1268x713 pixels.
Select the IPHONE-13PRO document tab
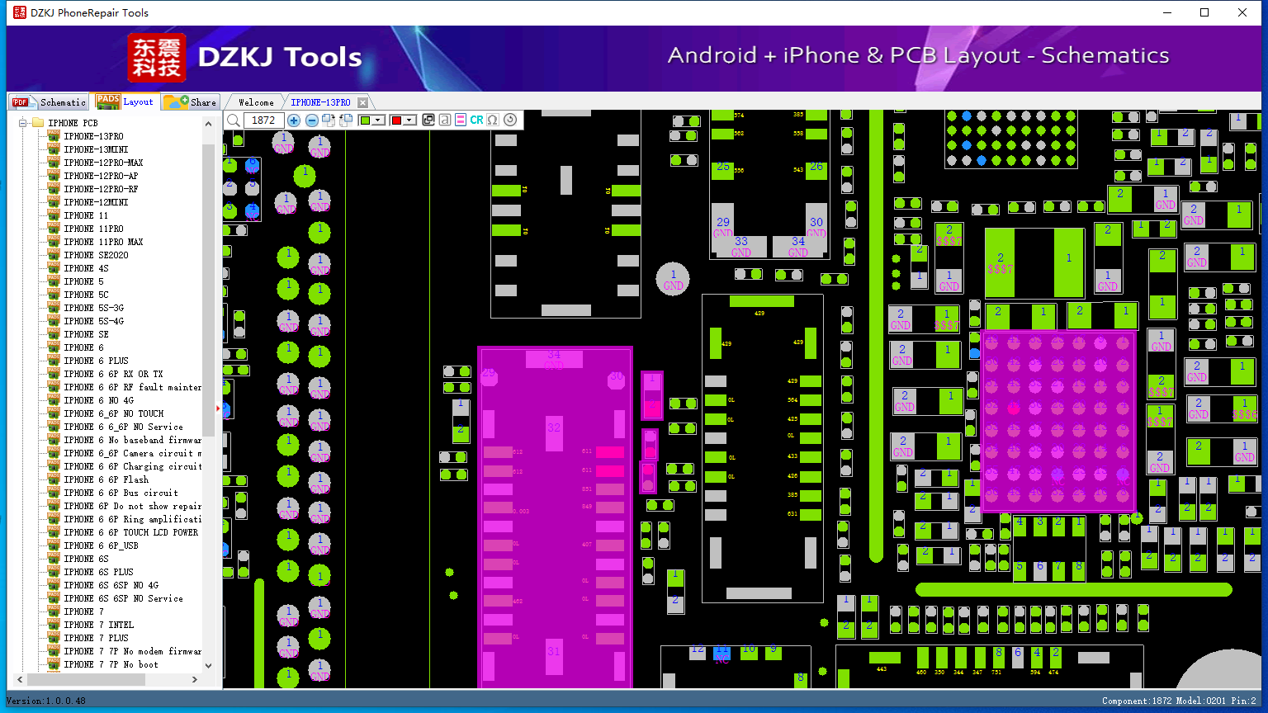(x=320, y=102)
